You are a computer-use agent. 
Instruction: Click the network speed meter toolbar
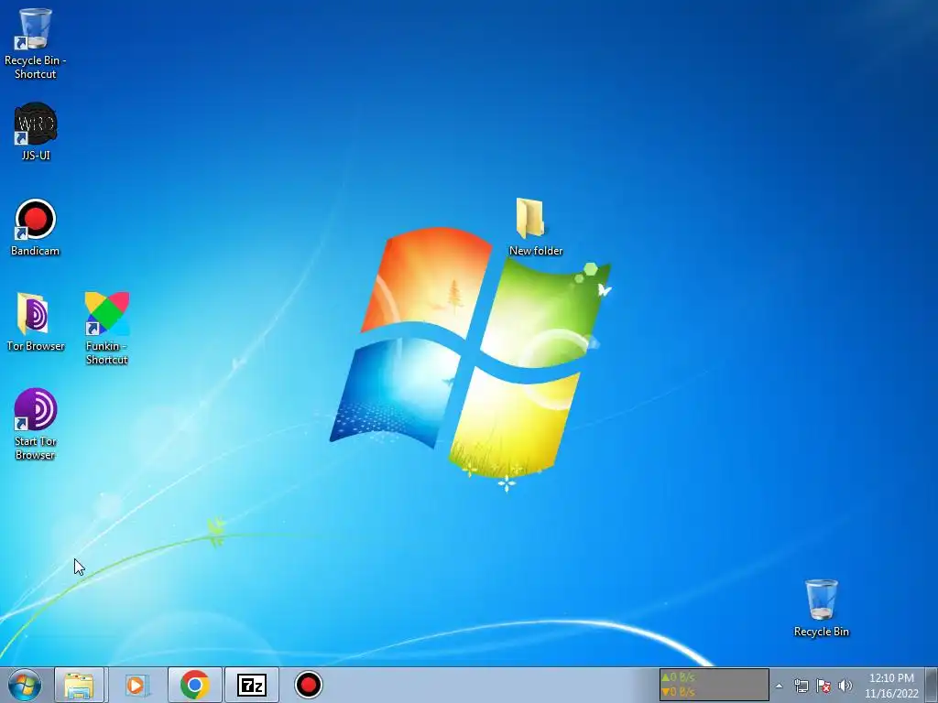[714, 685]
